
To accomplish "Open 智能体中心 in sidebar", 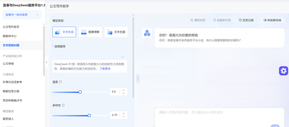I will pyautogui.click(x=10, y=36).
